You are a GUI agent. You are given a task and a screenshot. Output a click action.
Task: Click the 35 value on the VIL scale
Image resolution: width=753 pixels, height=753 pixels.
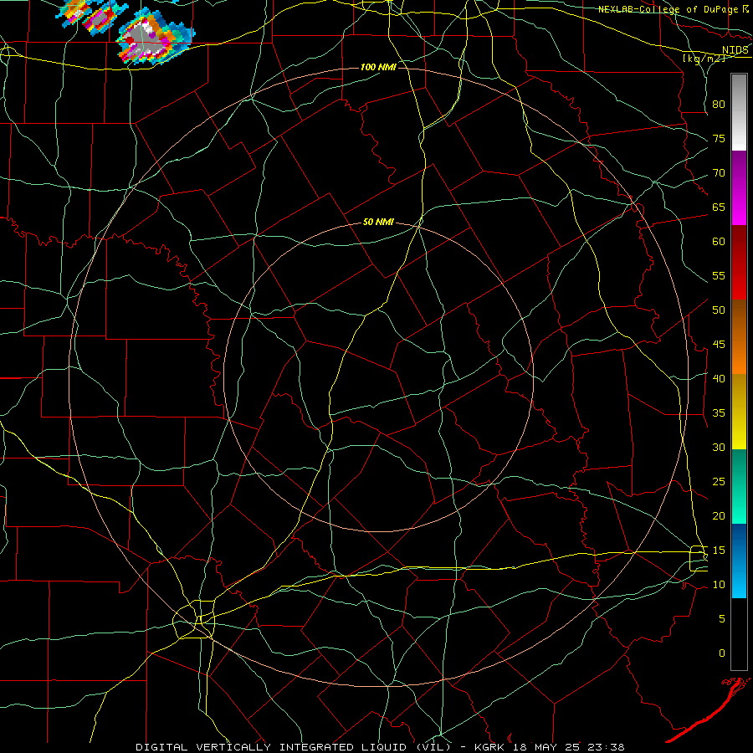coord(719,413)
